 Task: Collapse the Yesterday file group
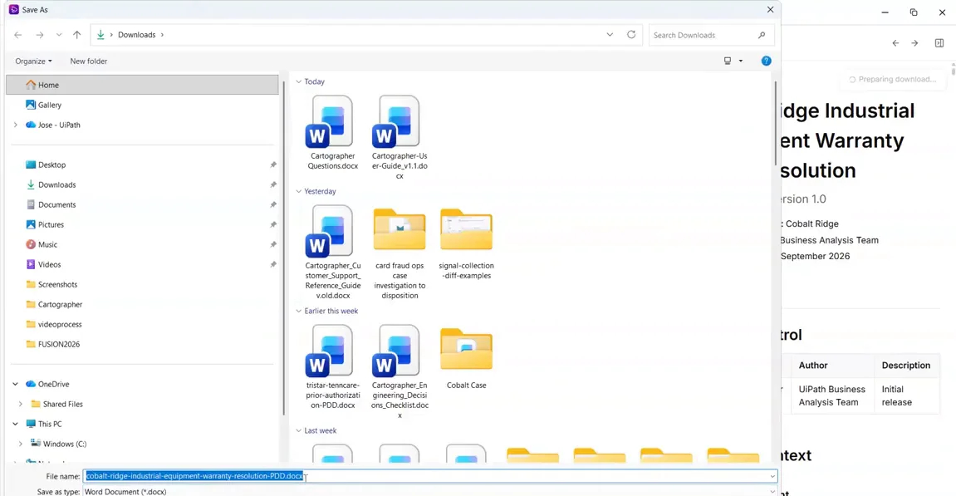[299, 192]
